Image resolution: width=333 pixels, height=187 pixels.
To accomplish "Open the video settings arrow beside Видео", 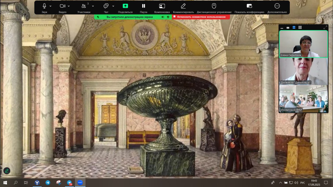I will pyautogui.click(x=69, y=6).
